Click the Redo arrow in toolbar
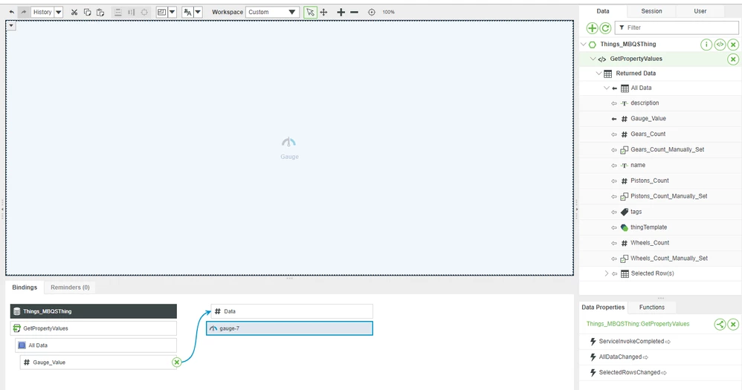The width and height of the screenshot is (742, 390). tap(23, 12)
